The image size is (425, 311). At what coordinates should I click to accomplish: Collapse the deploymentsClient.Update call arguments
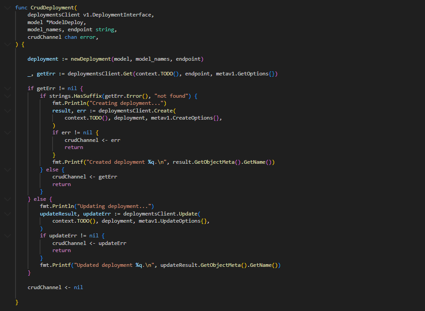tap(7, 214)
